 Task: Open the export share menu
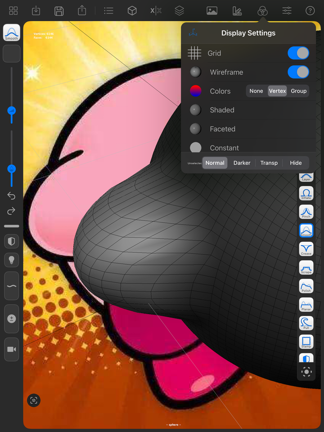(82, 11)
